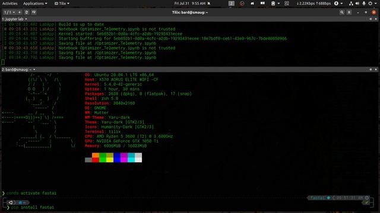This screenshot has width=380, height=213.
Task: Click the 'Host: X570 AORUS ELITE WIFI' line
Action: 122,79
